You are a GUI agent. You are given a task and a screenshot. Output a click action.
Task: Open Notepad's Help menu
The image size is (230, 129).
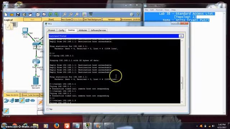click(174, 10)
